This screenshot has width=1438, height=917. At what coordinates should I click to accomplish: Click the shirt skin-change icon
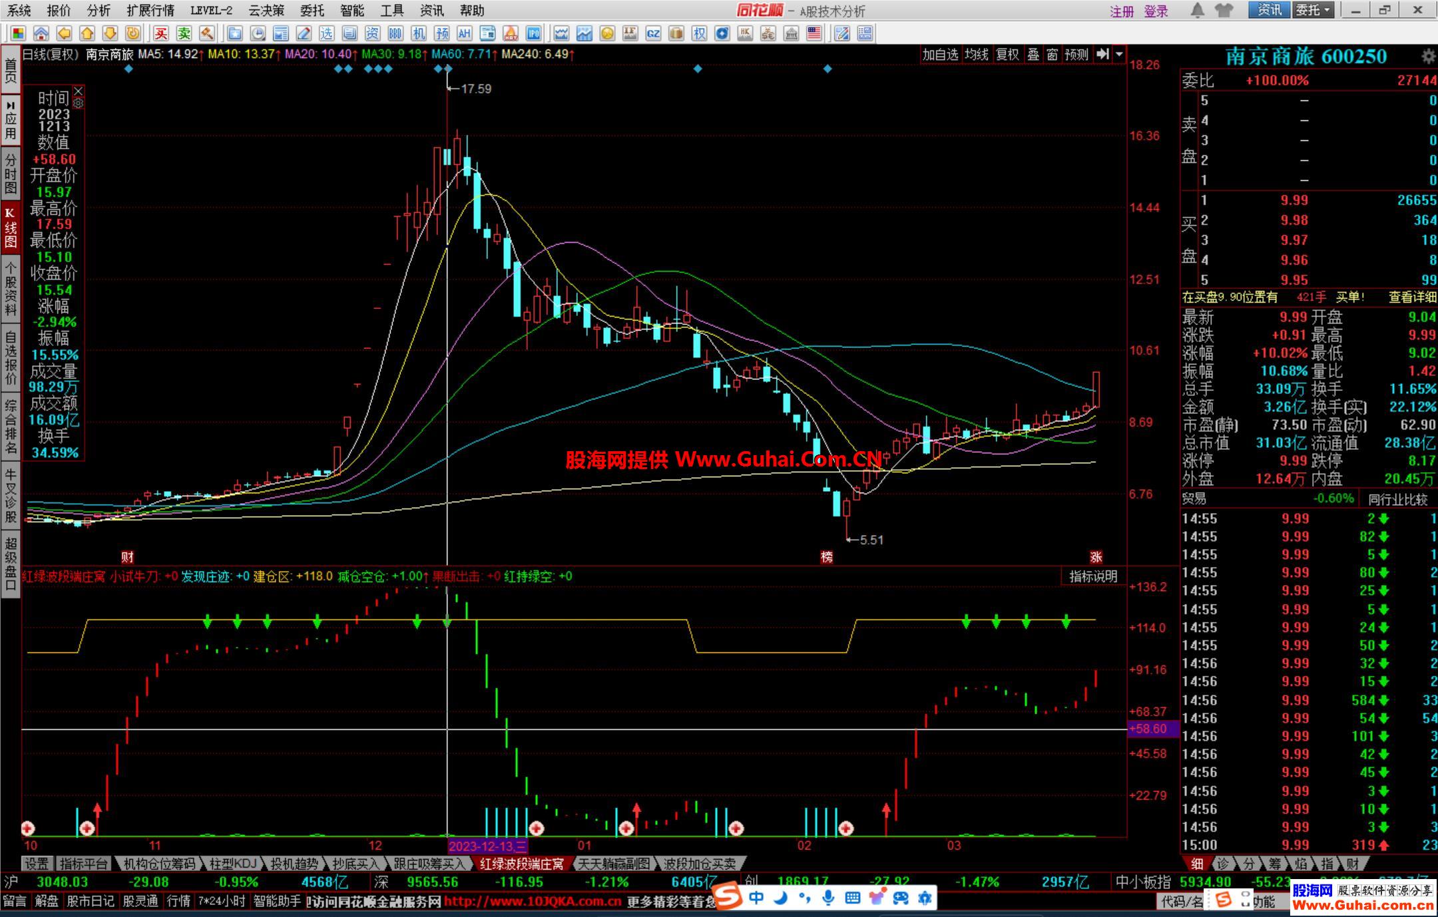click(x=1224, y=10)
